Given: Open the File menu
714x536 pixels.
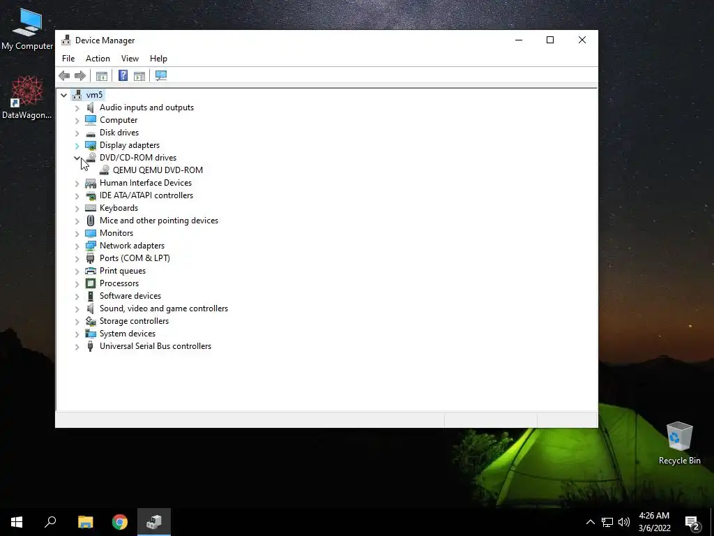Looking at the screenshot, I should click(68, 59).
